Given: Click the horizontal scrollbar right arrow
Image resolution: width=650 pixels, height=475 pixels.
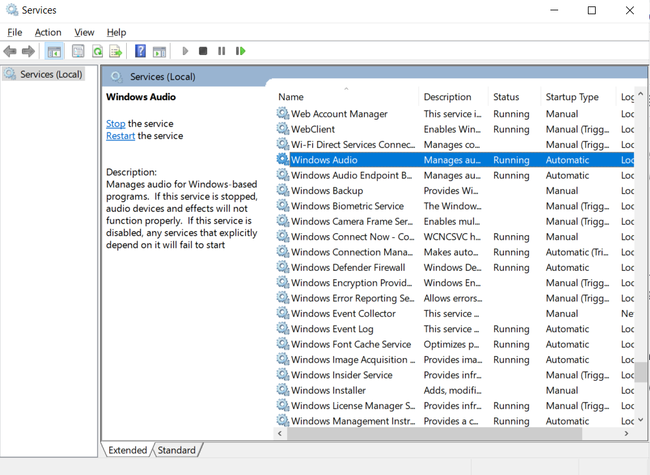Looking at the screenshot, I should pyautogui.click(x=626, y=434).
